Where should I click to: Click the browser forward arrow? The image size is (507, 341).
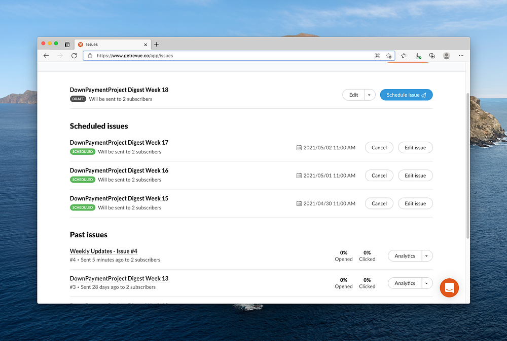(x=60, y=56)
